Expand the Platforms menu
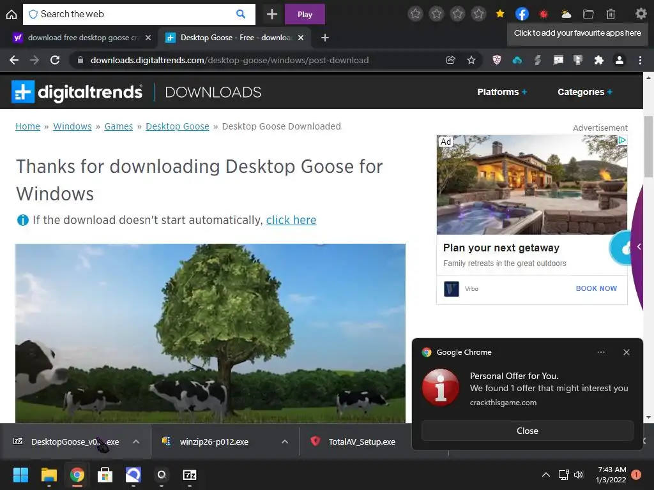Image resolution: width=654 pixels, height=490 pixels. (502, 92)
